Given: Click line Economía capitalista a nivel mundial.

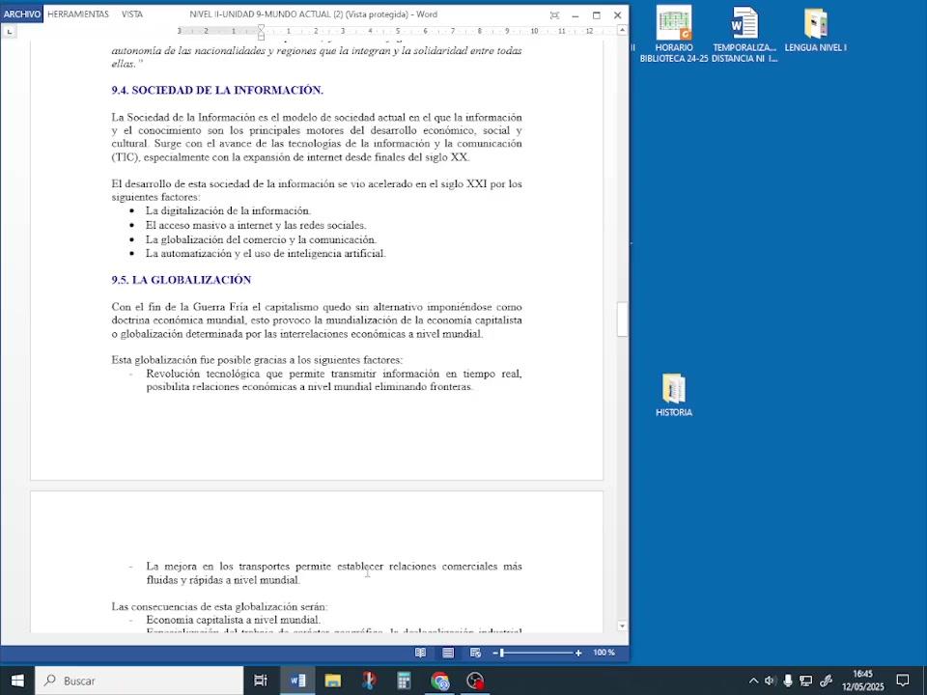Looking at the screenshot, I should click(233, 620).
